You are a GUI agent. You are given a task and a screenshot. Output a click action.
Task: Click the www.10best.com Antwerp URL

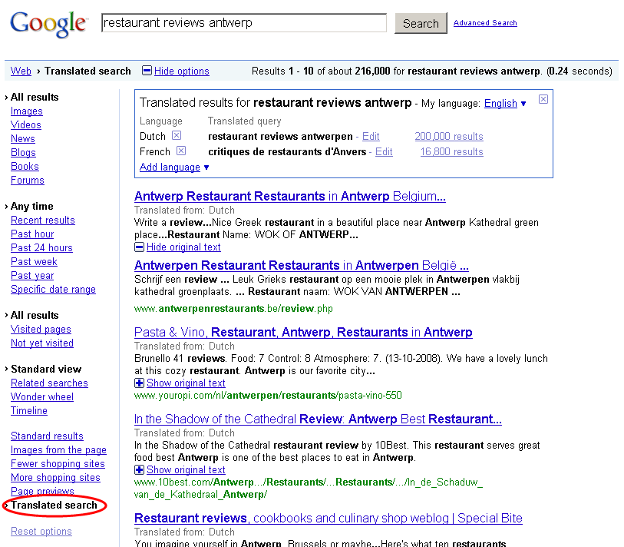point(309,489)
